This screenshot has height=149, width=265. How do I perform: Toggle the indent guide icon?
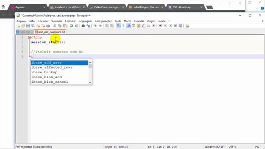pos(129,26)
